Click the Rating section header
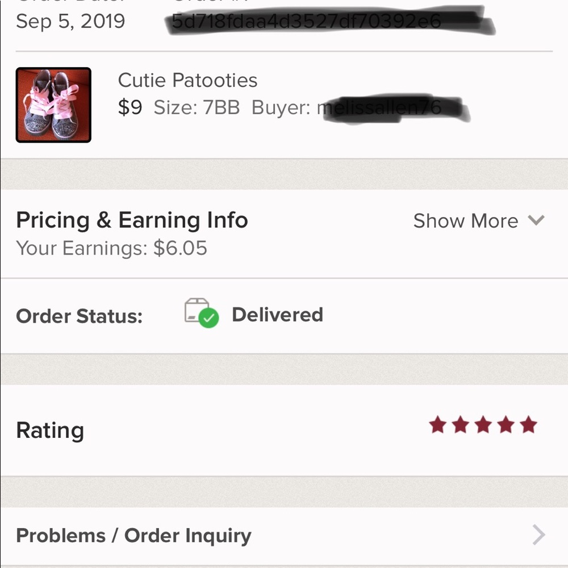Screen dimensions: 568x568 [x=49, y=430]
